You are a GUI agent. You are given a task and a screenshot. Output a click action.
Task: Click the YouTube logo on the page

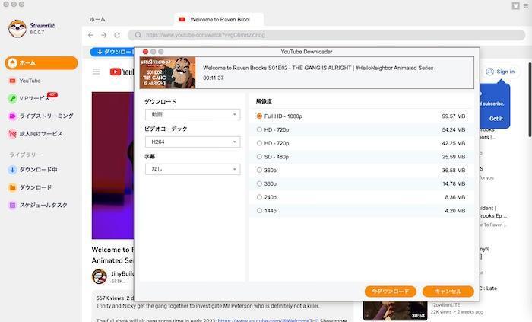[x=122, y=72]
